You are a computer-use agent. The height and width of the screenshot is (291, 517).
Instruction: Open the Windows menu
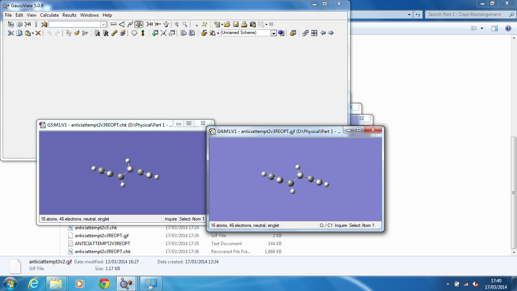[89, 15]
